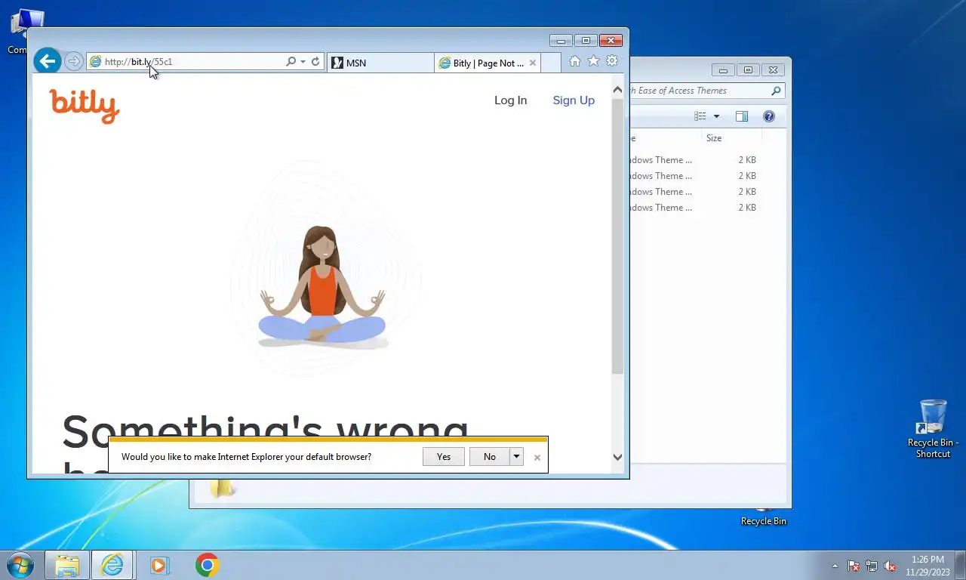
Task: Click the IE page scroll-down arrow
Action: tap(618, 457)
